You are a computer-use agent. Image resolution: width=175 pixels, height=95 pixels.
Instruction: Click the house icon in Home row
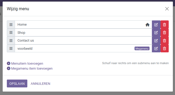click(147, 25)
